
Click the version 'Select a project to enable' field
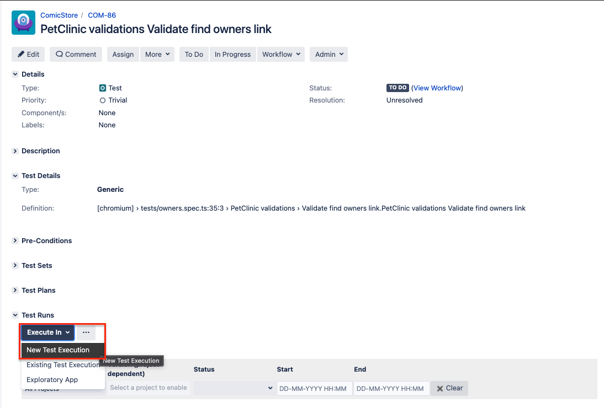click(x=149, y=388)
